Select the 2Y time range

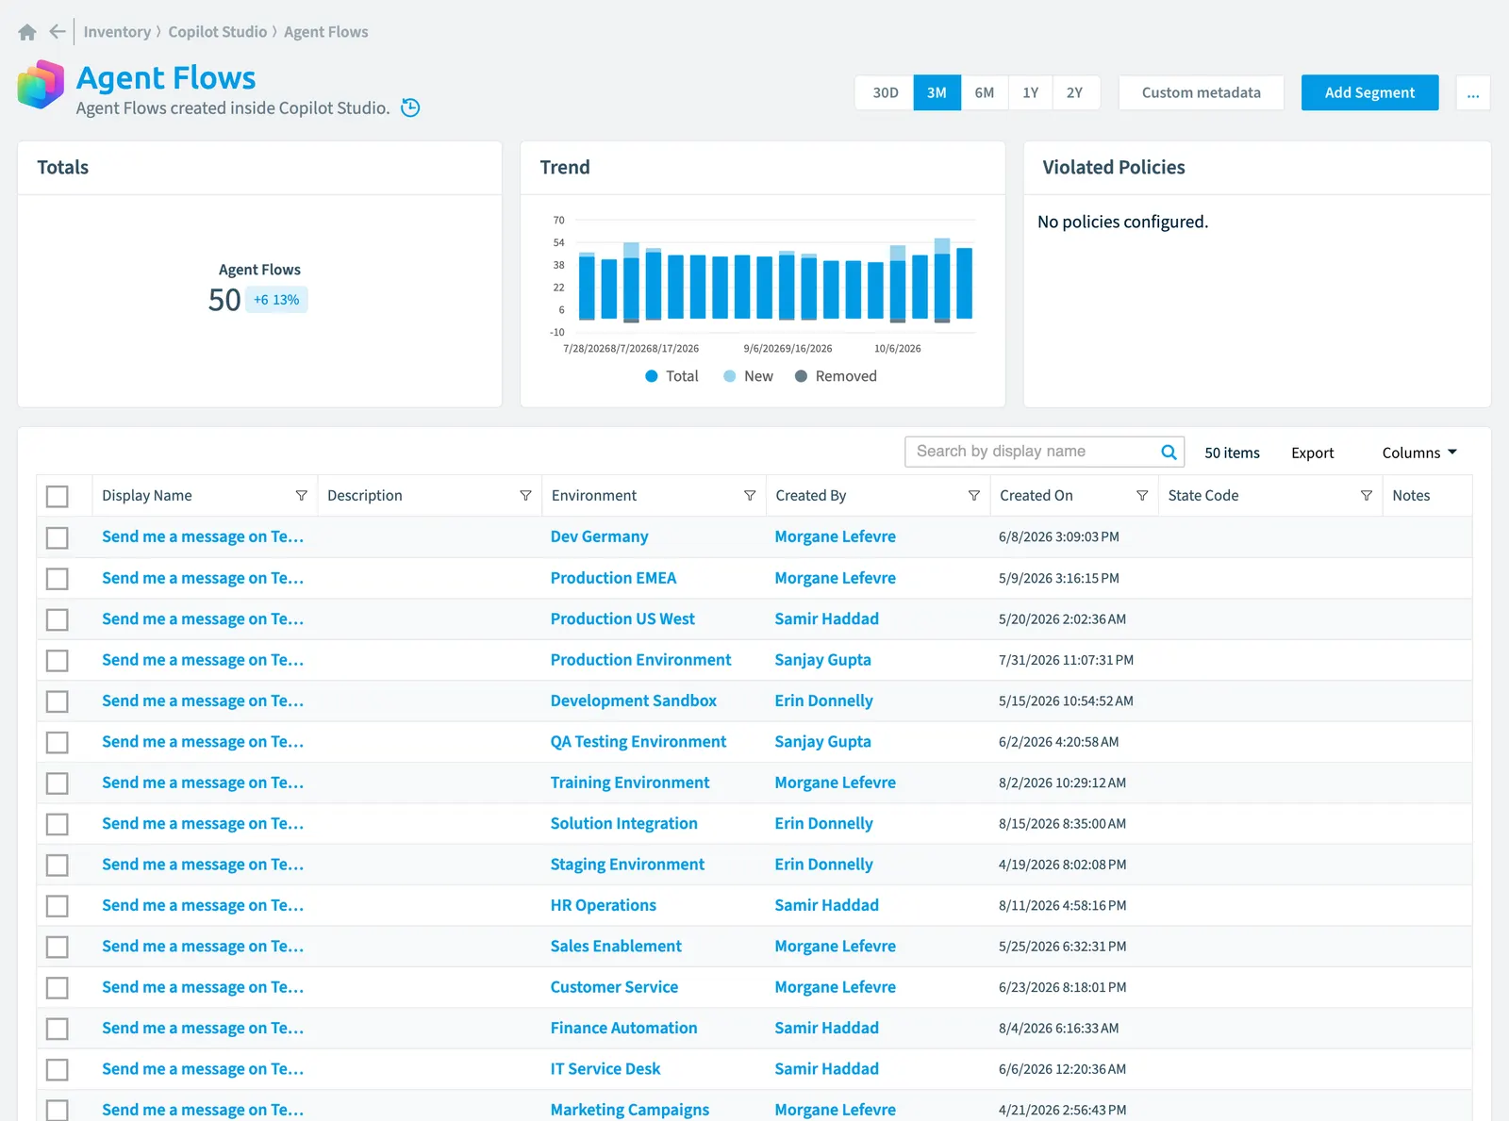click(1075, 92)
